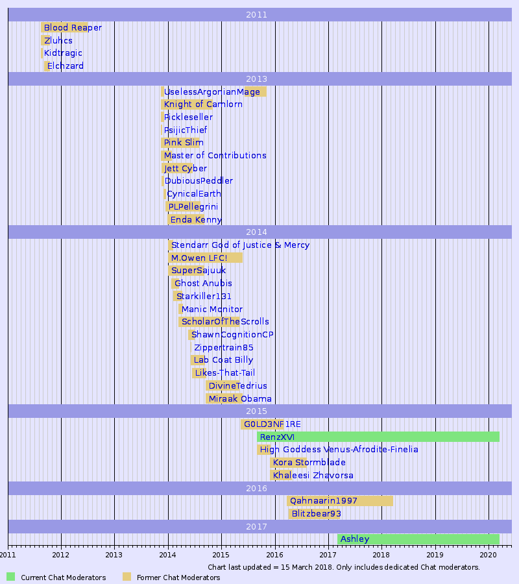Open the UselessArgonianMage link
Viewport: 519px width, 584px height.
coord(211,91)
